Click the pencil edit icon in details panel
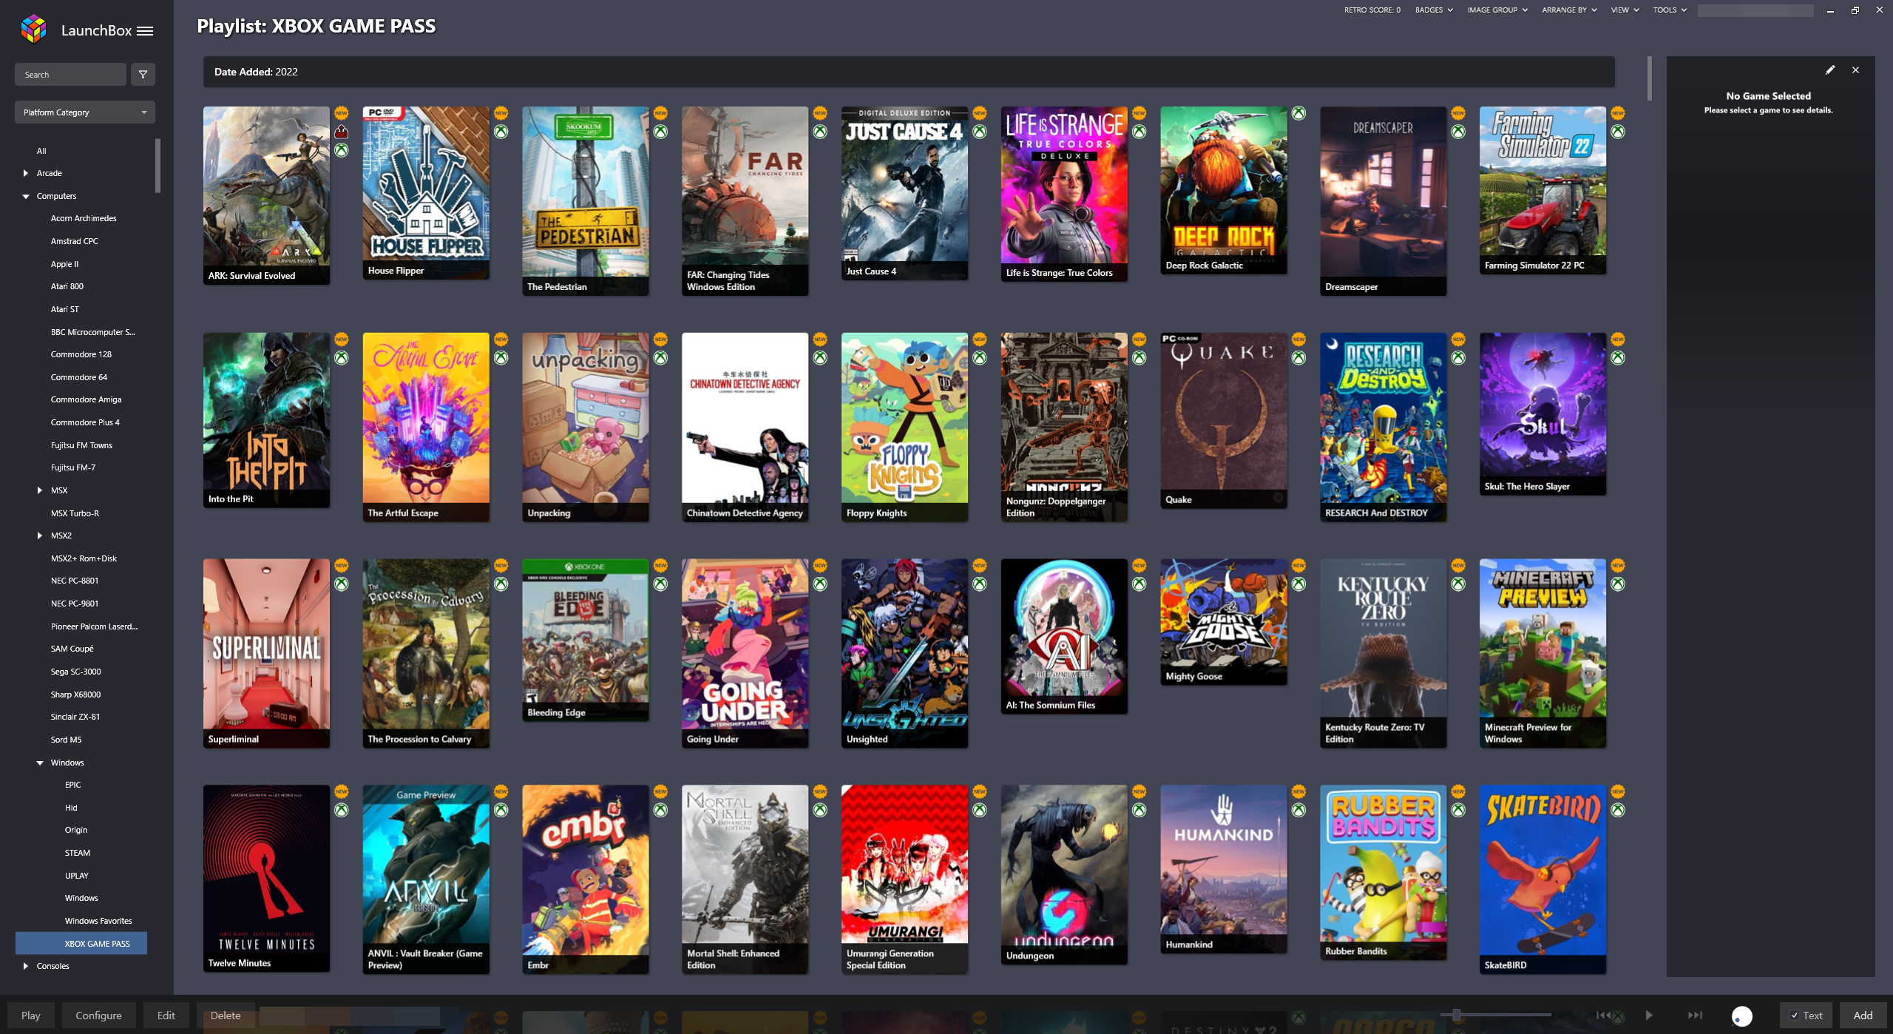1893x1034 pixels. click(1830, 70)
